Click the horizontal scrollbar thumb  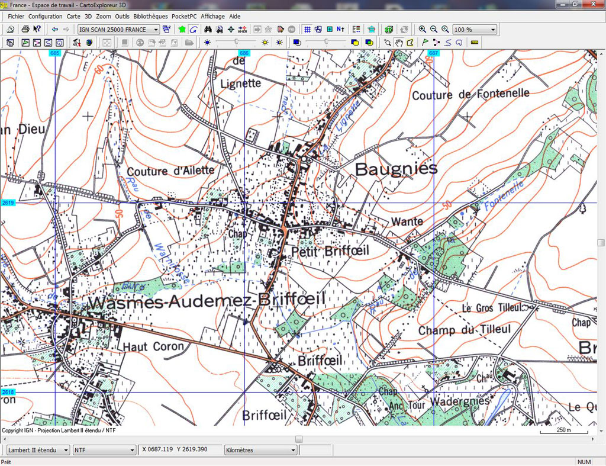pyautogui.click(x=299, y=439)
